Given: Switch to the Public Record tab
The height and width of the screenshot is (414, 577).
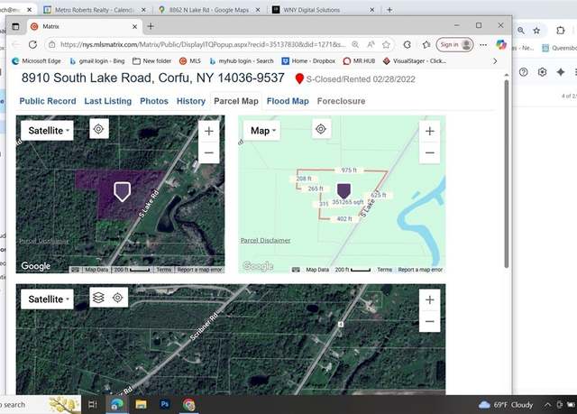Looking at the screenshot, I should 48,101.
